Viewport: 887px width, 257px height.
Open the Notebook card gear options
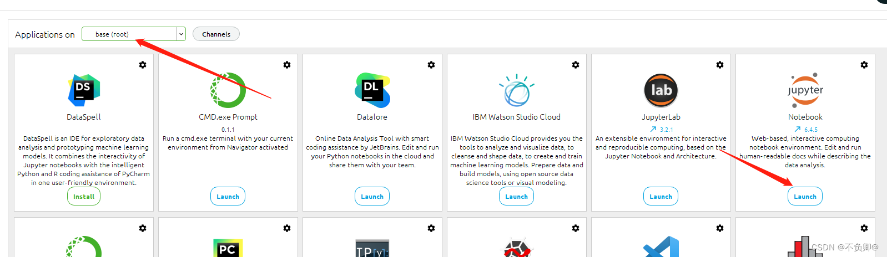click(x=864, y=65)
